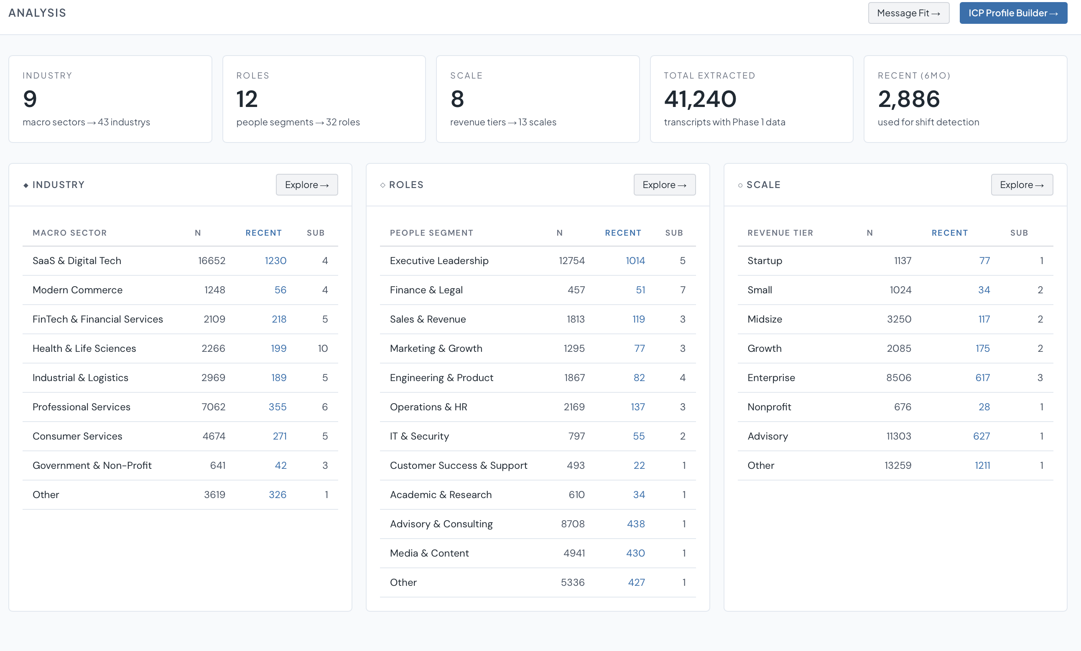This screenshot has width=1081, height=651.
Task: Select the Executive Leadership row
Action: (538, 261)
